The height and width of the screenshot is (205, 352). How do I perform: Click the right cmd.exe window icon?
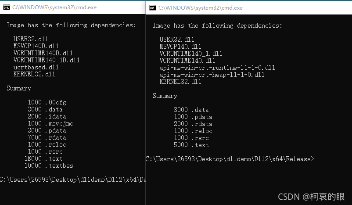pos(153,8)
